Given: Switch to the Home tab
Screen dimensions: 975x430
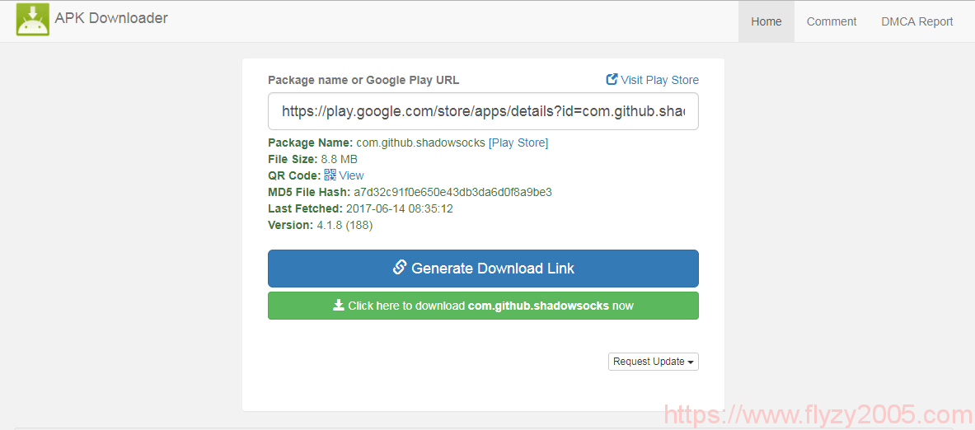Looking at the screenshot, I should (x=766, y=21).
